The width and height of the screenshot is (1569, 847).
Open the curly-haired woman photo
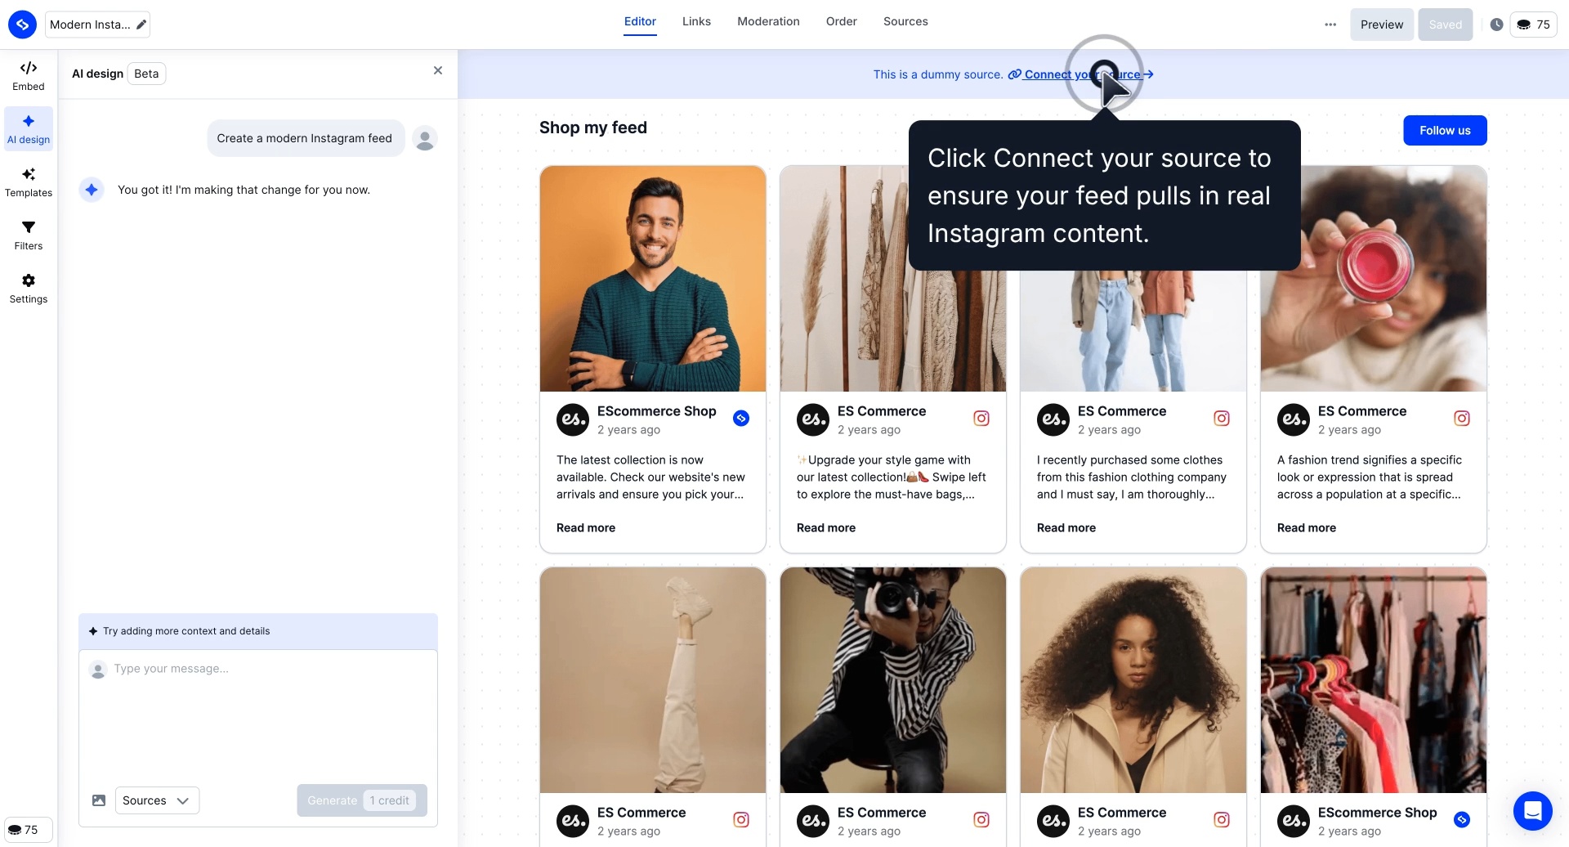point(1133,680)
